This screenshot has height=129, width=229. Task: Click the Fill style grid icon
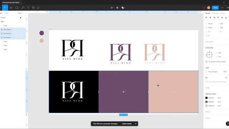pyautogui.click(x=226, y=78)
